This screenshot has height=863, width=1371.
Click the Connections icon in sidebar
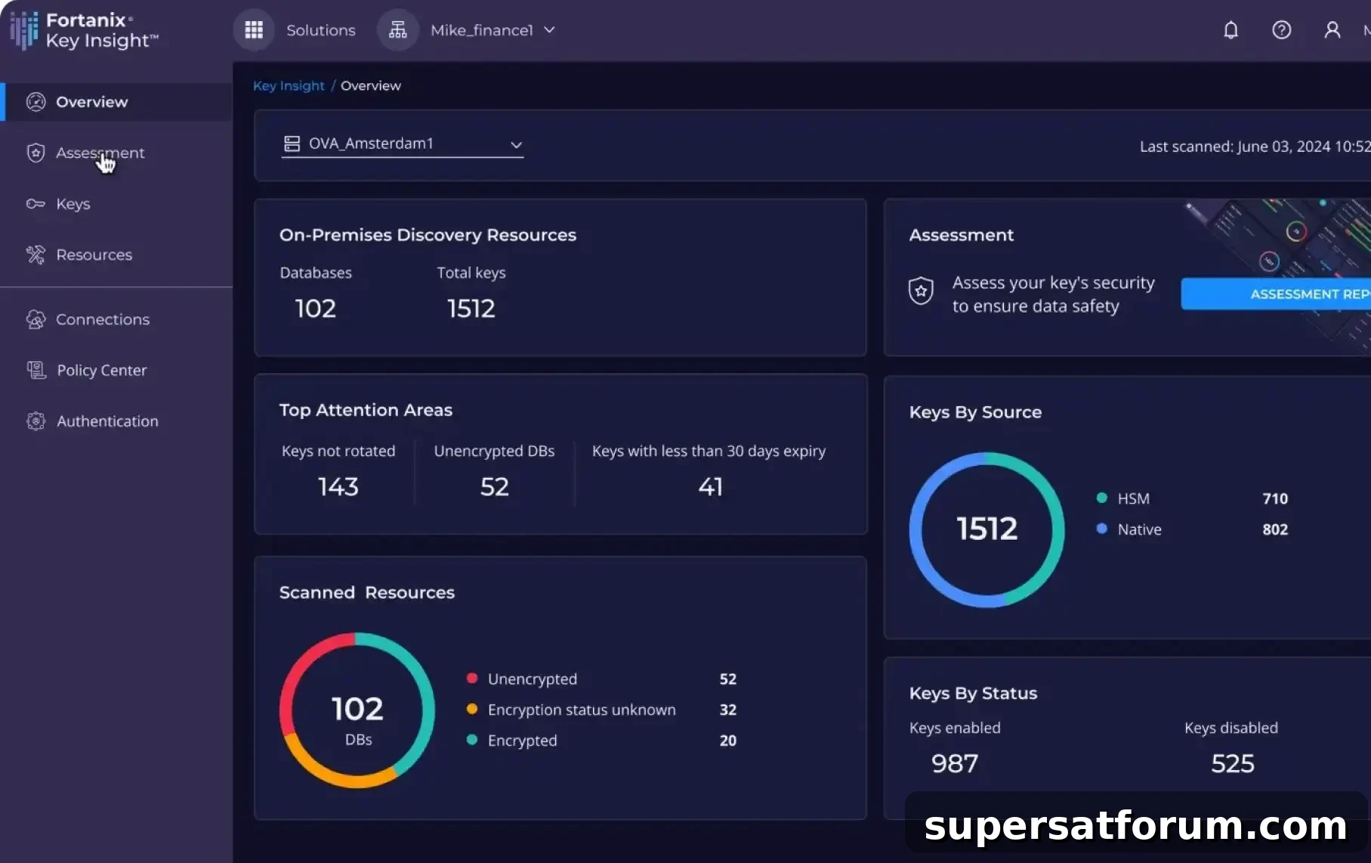36,319
